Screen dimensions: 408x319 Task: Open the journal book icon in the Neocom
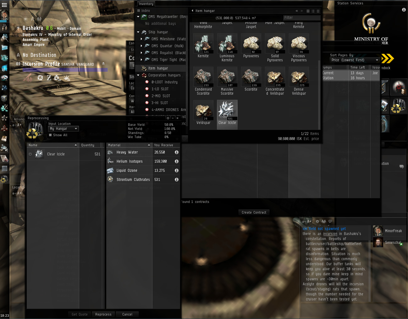coord(4,138)
